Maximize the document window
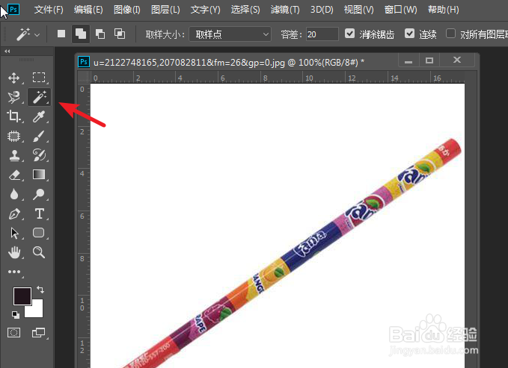This screenshot has width=508, height=368. [x=429, y=60]
